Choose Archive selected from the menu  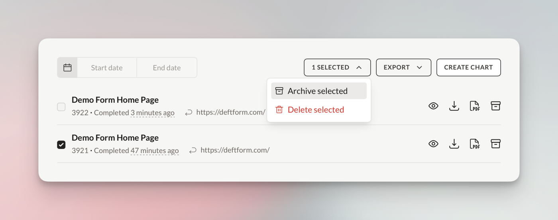[x=318, y=91]
